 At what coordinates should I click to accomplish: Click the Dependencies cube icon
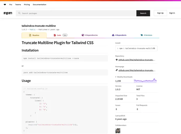pyautogui.click(x=83, y=35)
